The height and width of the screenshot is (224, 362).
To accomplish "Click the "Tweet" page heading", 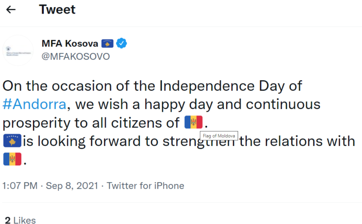I will click(57, 9).
